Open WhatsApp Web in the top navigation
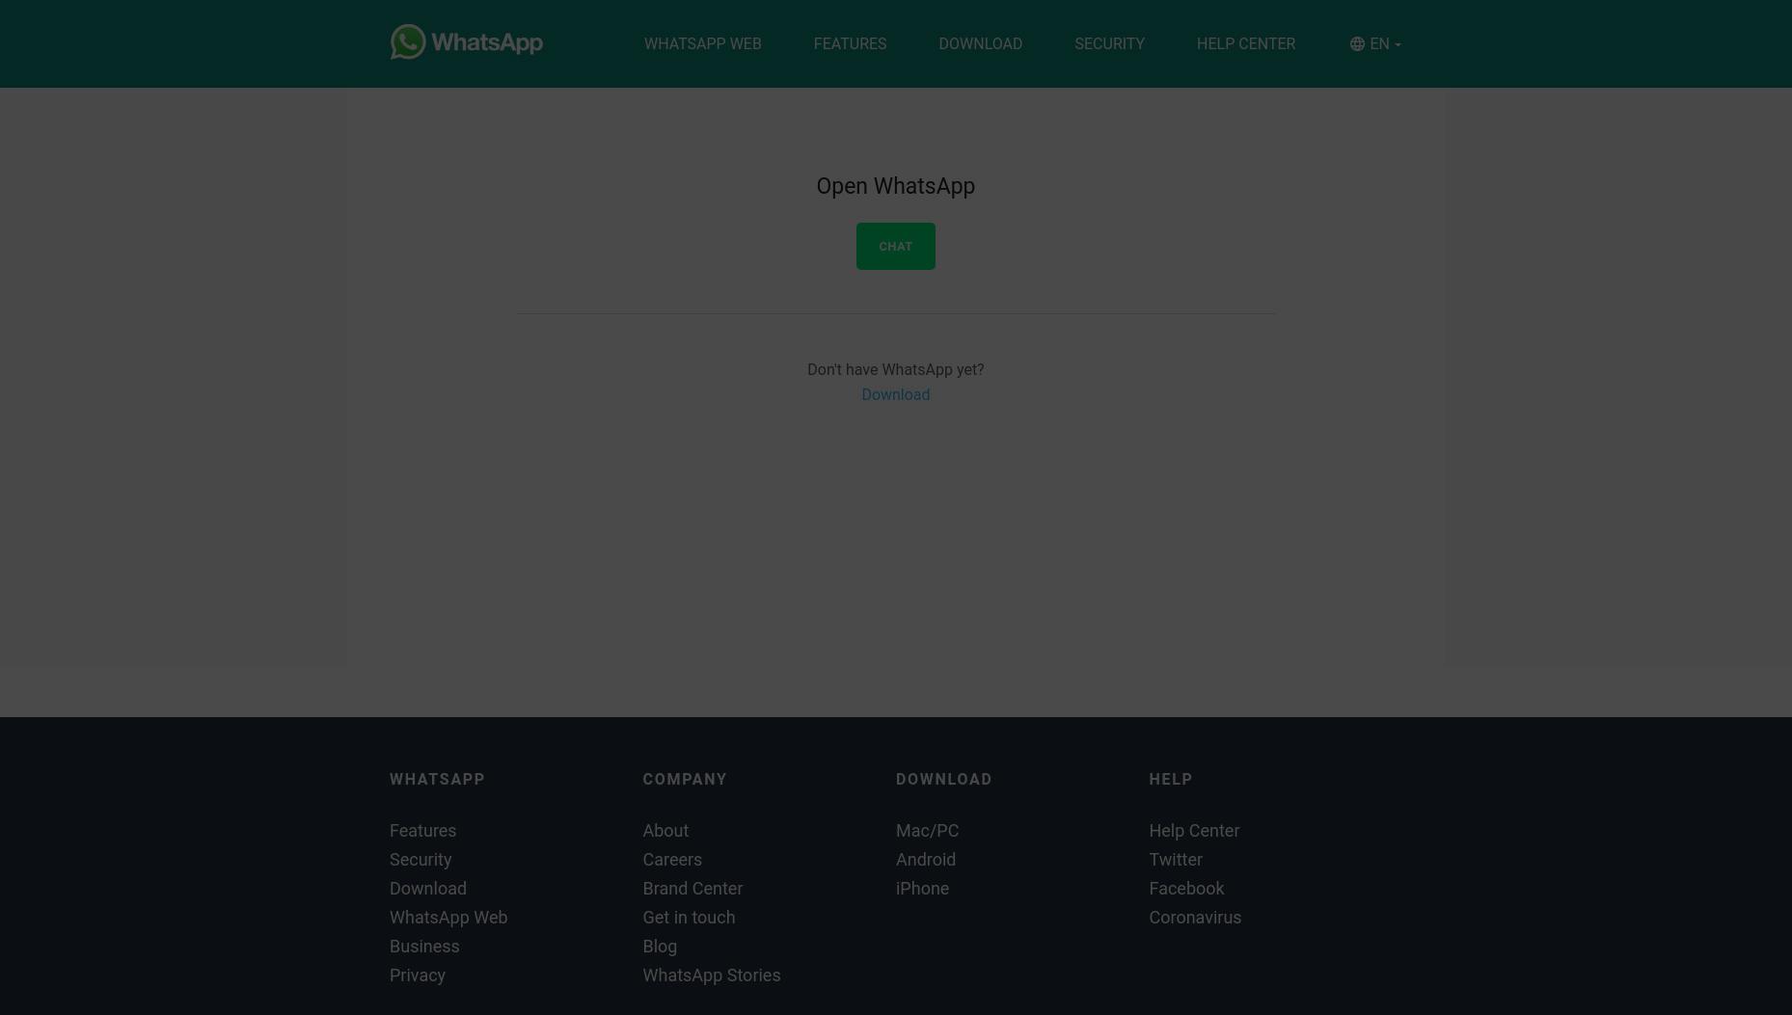1792x1015 pixels. pyautogui.click(x=702, y=44)
